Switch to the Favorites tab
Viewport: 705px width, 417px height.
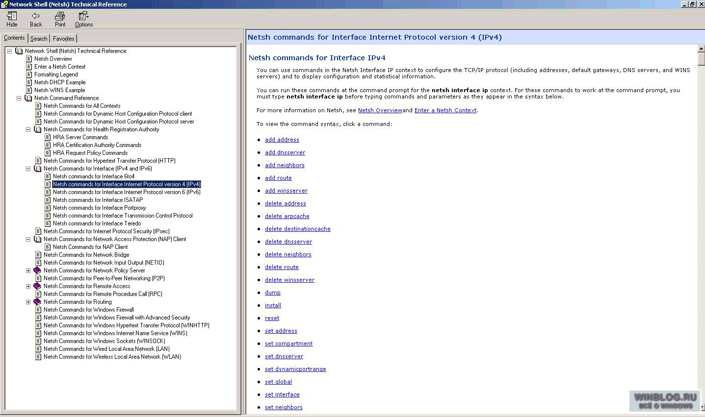[x=64, y=39]
